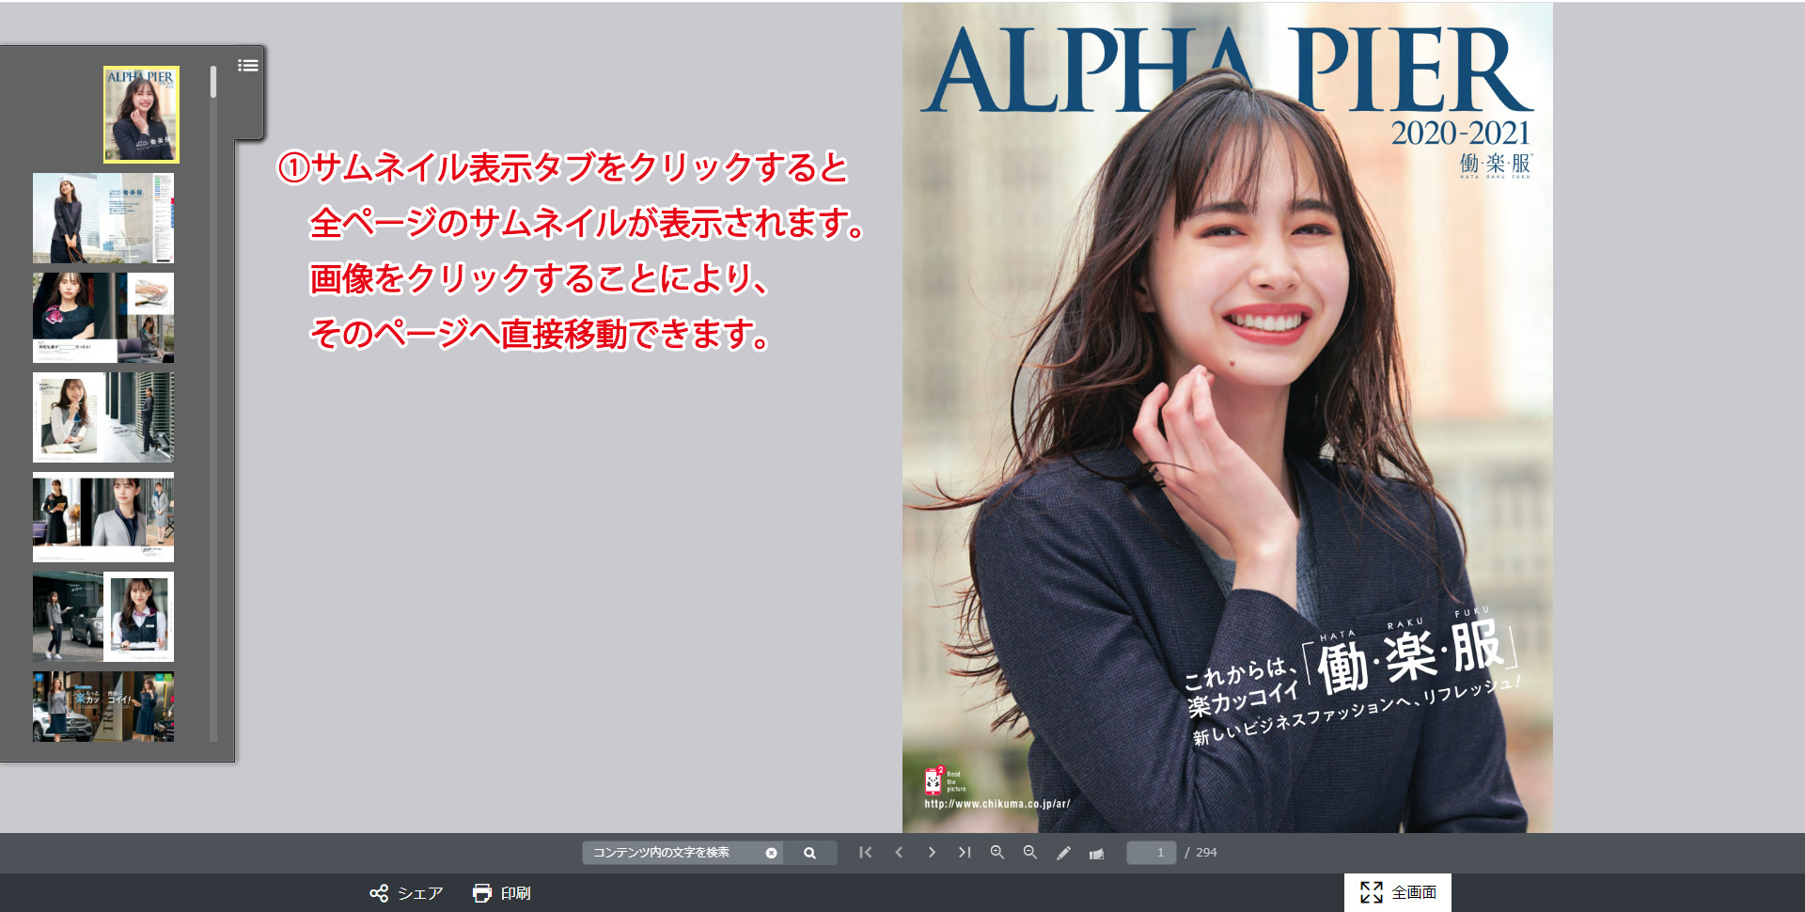
Task: Click the シェア label
Action: tap(420, 893)
